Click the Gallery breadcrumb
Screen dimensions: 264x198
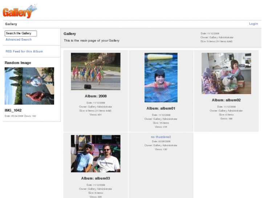(x=11, y=24)
